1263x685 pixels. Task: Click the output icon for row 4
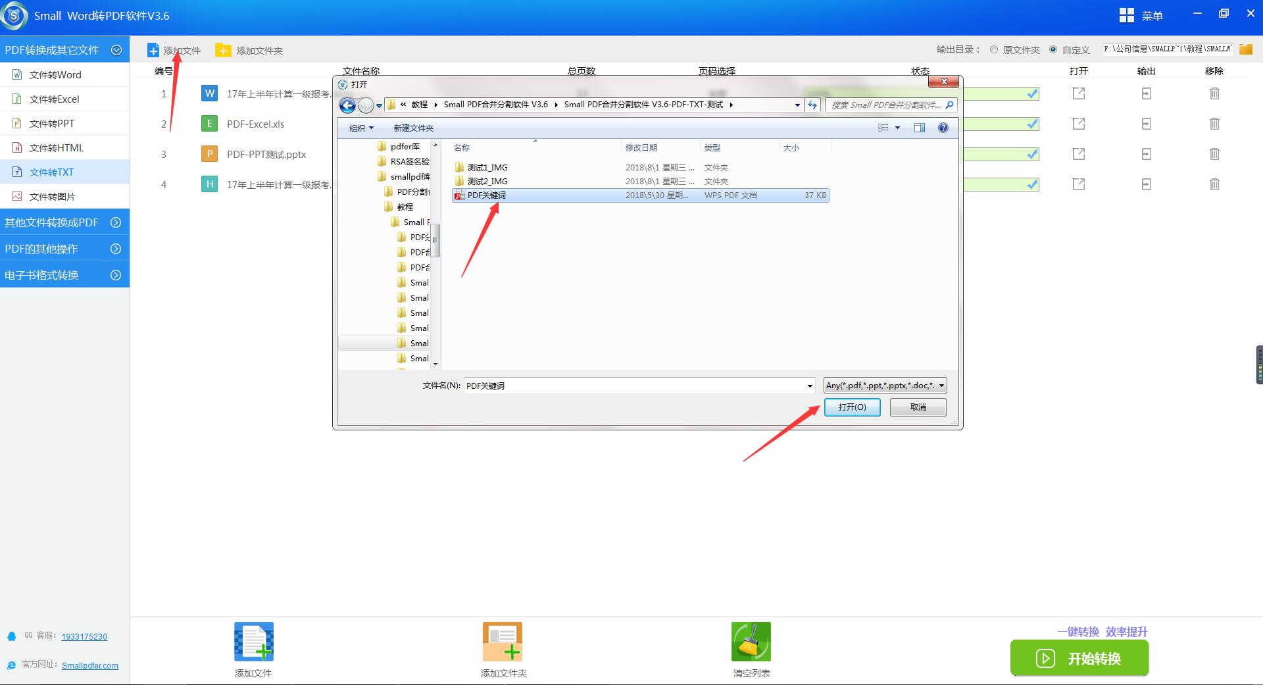[1147, 184]
